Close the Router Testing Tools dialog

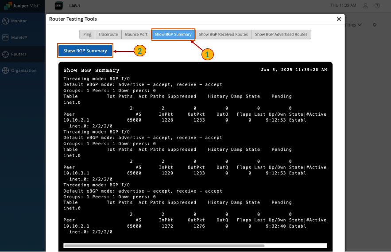tap(339, 19)
